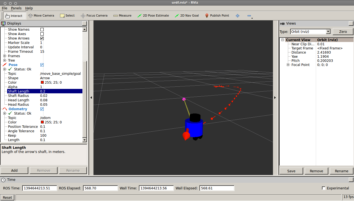The height and width of the screenshot is (201, 354).
Task: Click the Add display button
Action: click(14, 171)
